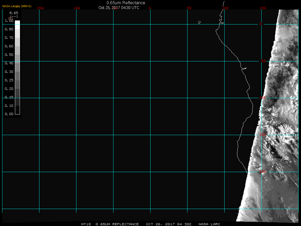Pick the black swatch beside 0.00
Viewport: 301px width, 226px height.
pos(18,110)
